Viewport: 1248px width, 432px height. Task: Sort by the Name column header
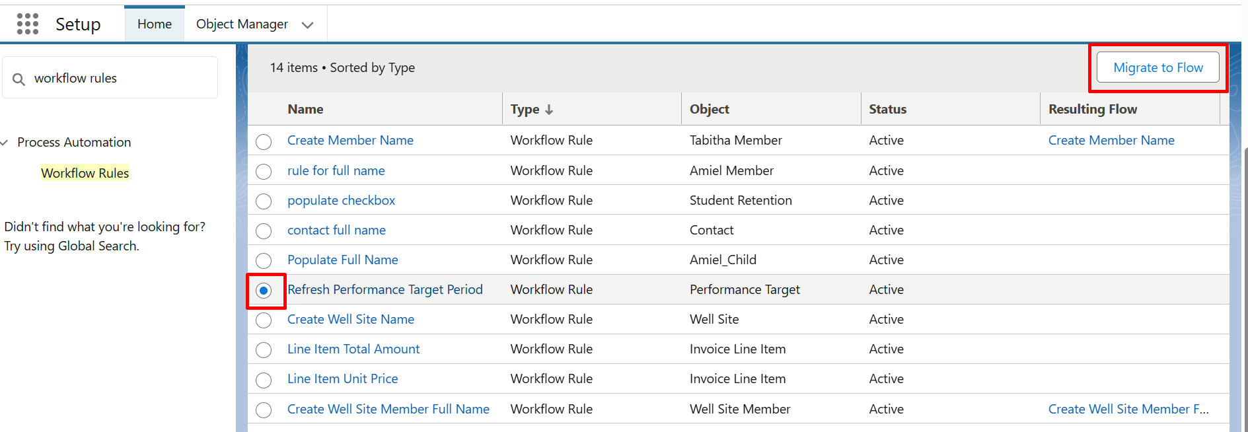click(x=305, y=109)
